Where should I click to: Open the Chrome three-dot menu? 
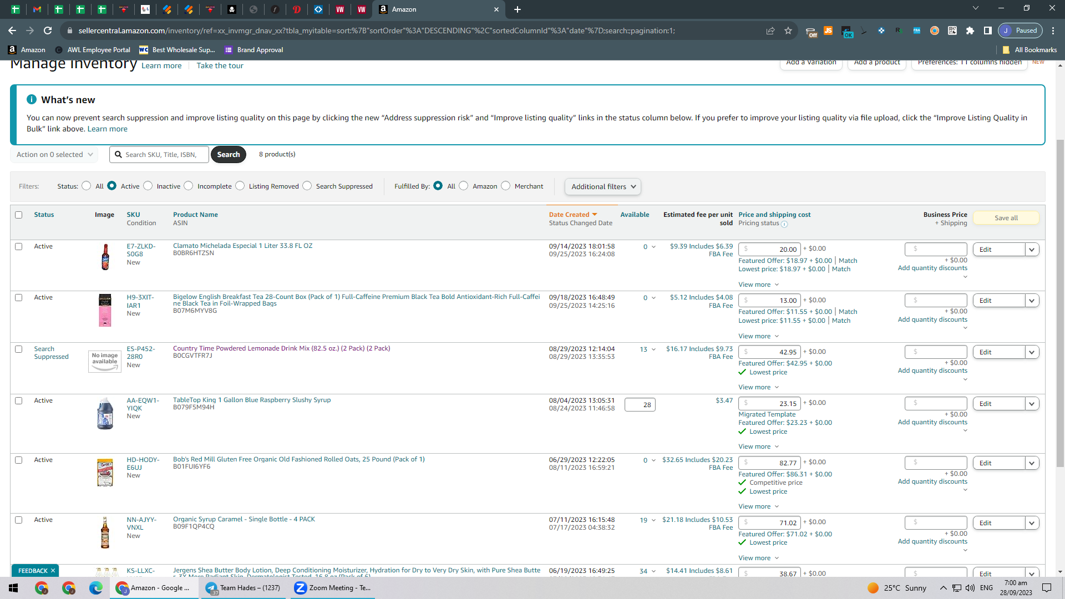tap(1053, 31)
